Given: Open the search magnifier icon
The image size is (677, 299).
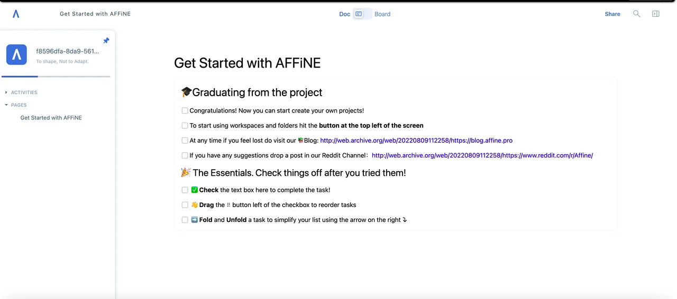Looking at the screenshot, I should tap(637, 14).
